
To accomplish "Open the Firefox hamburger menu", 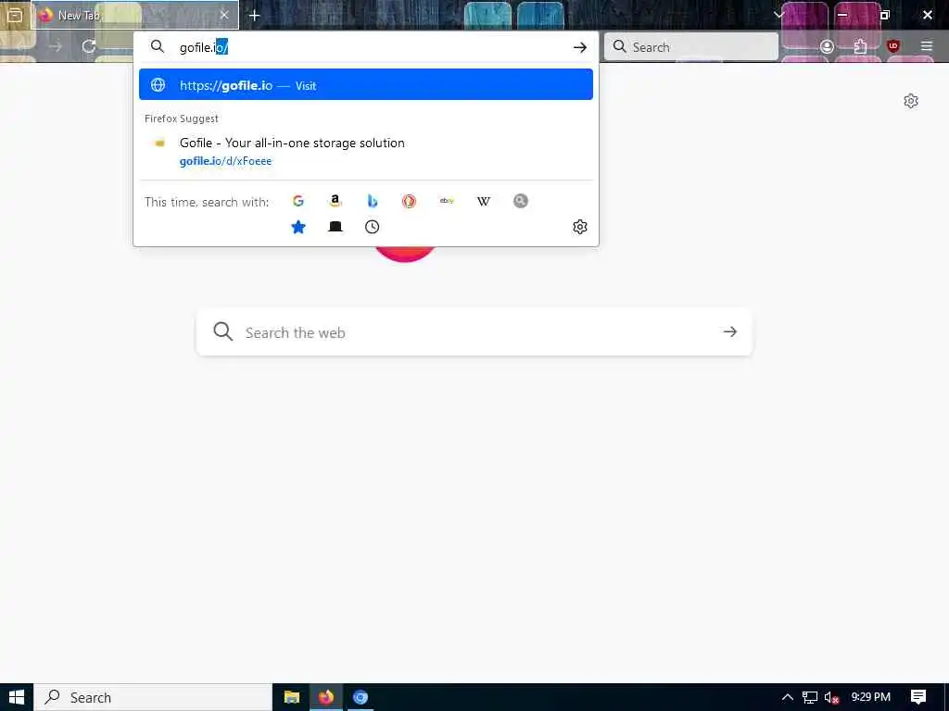I will (927, 46).
